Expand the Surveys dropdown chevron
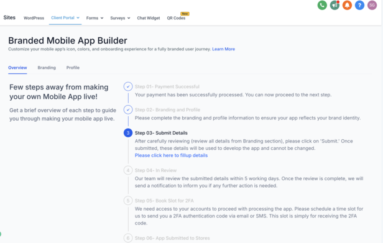 click(x=129, y=18)
